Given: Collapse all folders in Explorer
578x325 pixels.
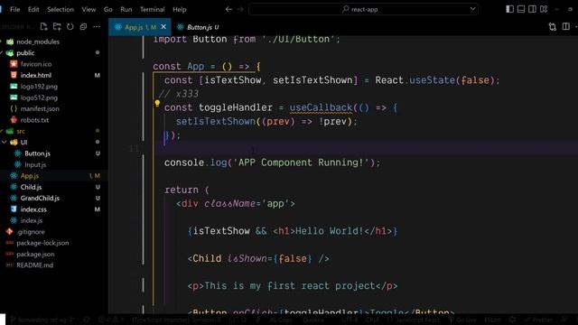Looking at the screenshot, I should pos(83,26).
